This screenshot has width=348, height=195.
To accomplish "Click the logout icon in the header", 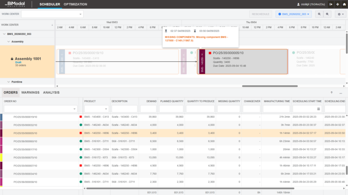I will (x=331, y=4).
